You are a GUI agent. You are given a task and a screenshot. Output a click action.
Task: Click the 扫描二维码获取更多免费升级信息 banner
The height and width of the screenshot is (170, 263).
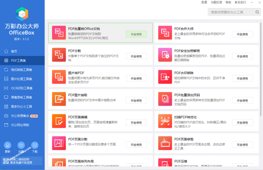click(22, 161)
